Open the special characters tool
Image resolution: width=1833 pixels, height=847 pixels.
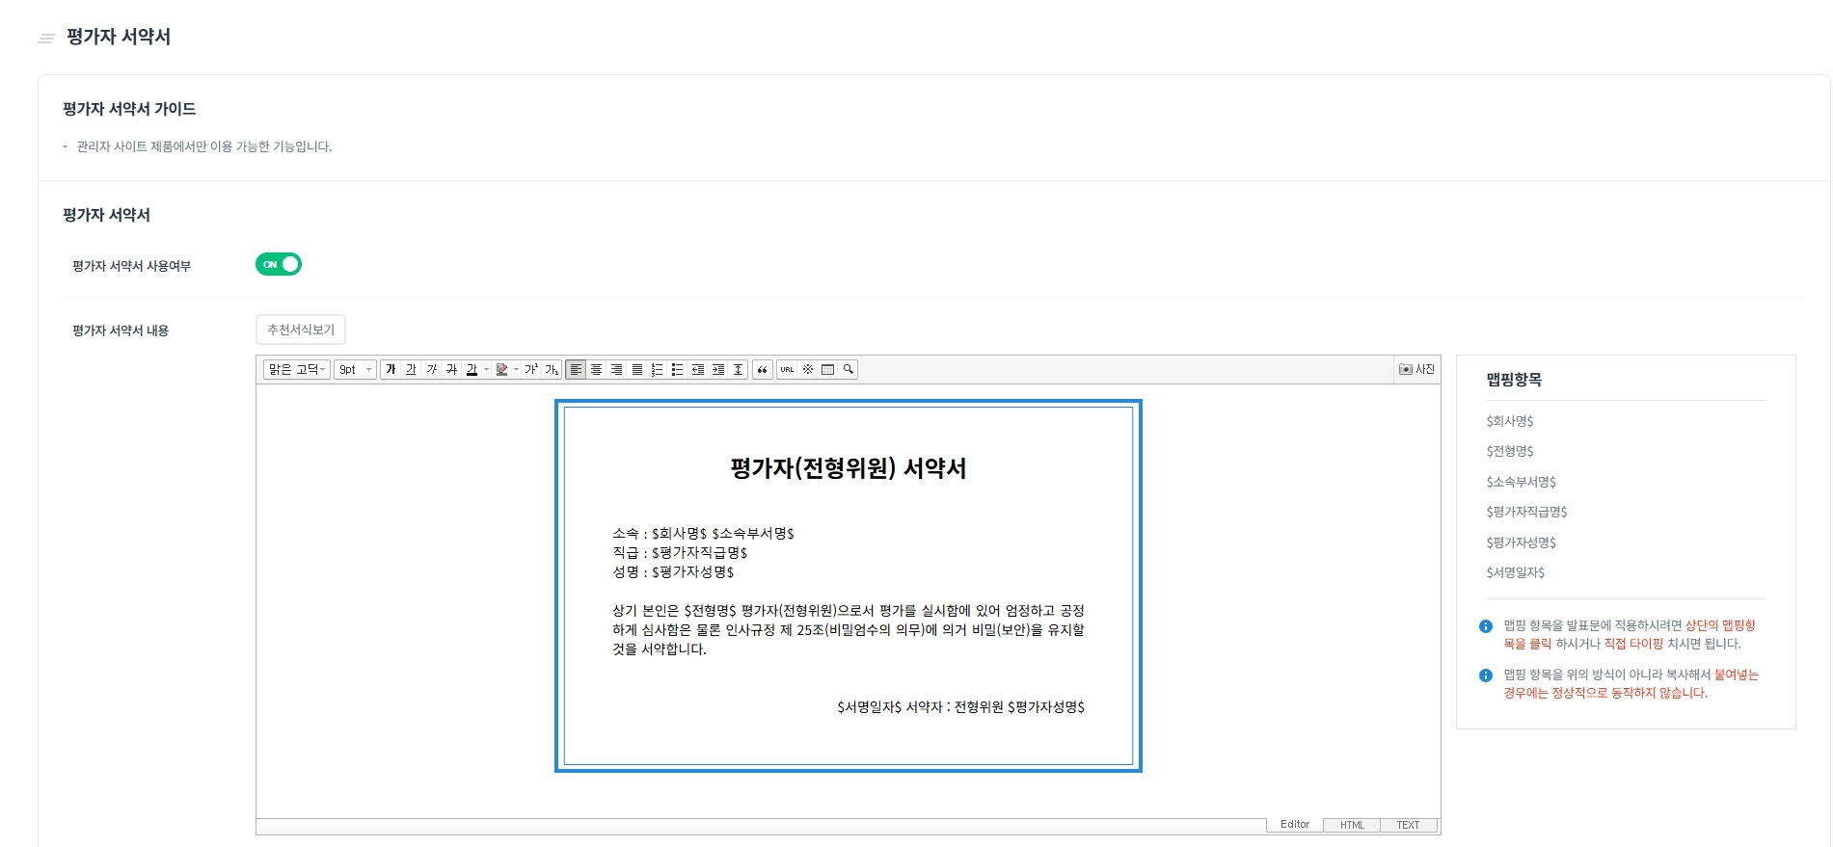point(808,369)
